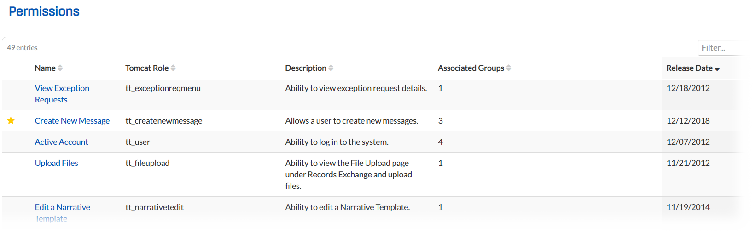Select the tt_exceptionreqmenu role text
This screenshot has width=756, height=233.
click(163, 88)
